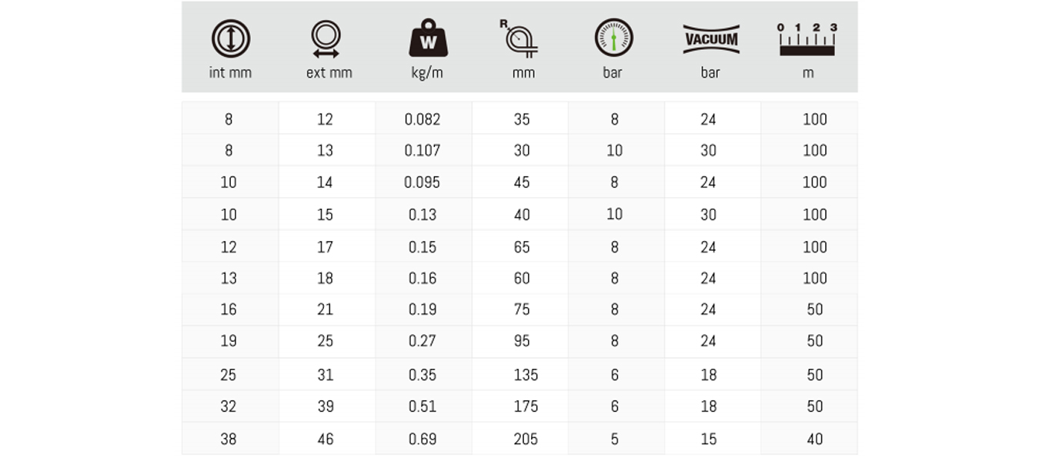Select the 'kg/m' column label
This screenshot has height=458, width=1039.
[427, 73]
